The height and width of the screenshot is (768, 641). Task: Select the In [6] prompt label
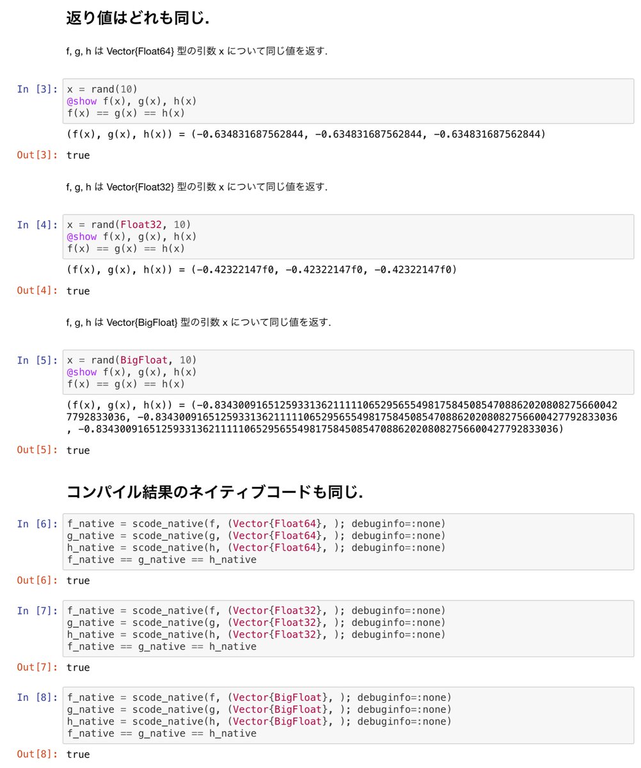(x=37, y=524)
